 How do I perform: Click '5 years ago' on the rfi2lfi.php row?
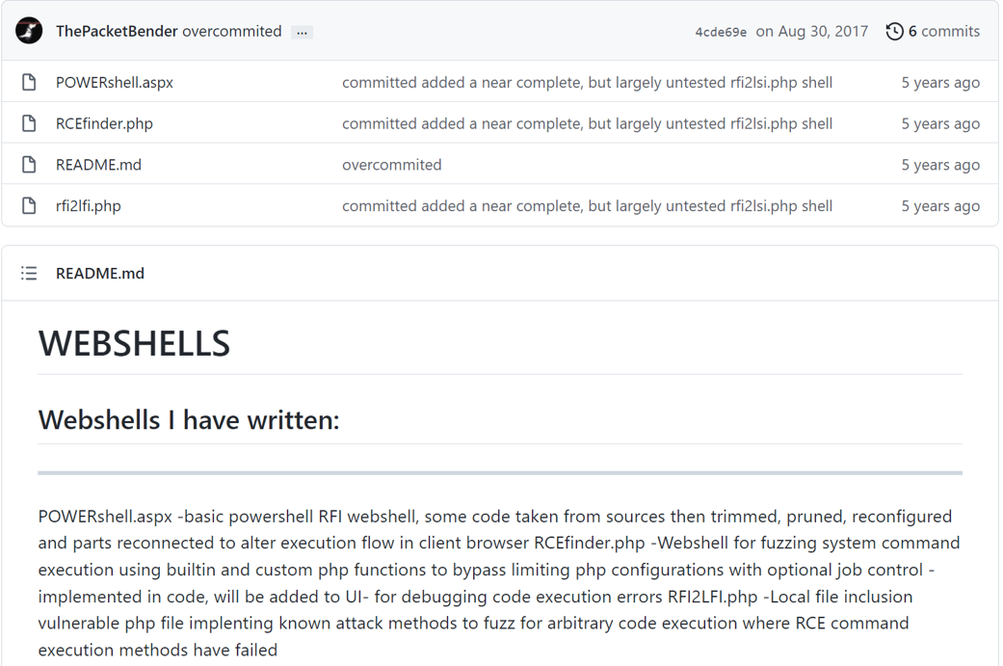pyautogui.click(x=940, y=205)
